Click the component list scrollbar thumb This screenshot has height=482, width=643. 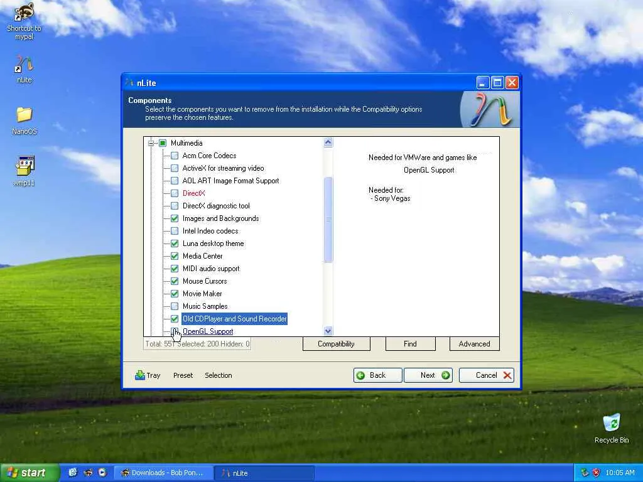(328, 219)
